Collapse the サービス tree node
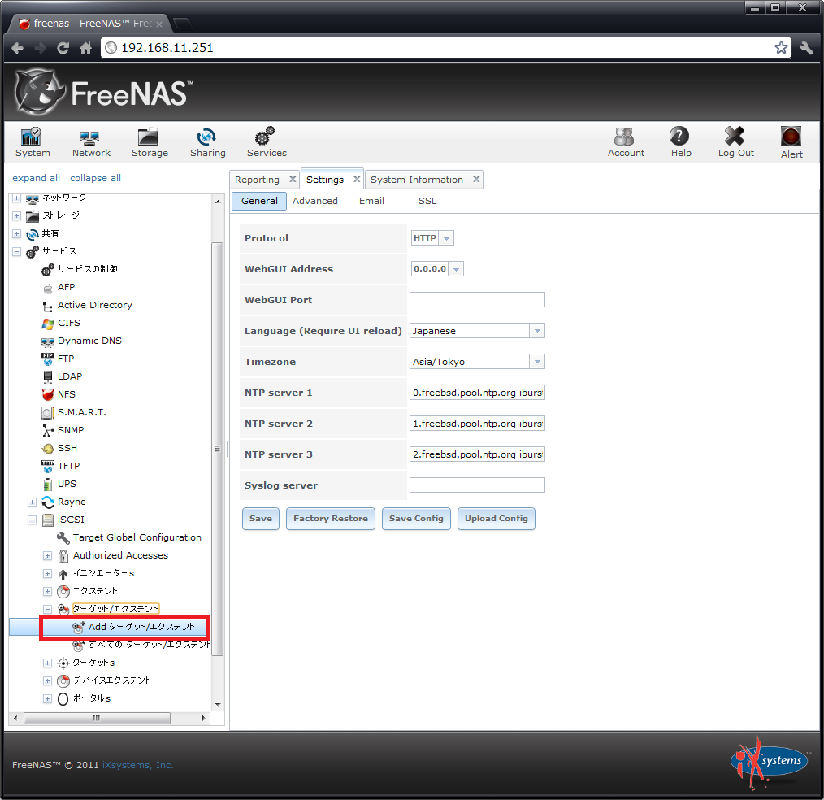Viewport: 824px width, 800px height. point(17,252)
